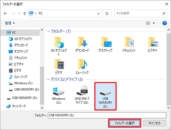This screenshot has width=171, height=130.
Task: Open recent locations dropdown arrow
Action: [x=19, y=13]
